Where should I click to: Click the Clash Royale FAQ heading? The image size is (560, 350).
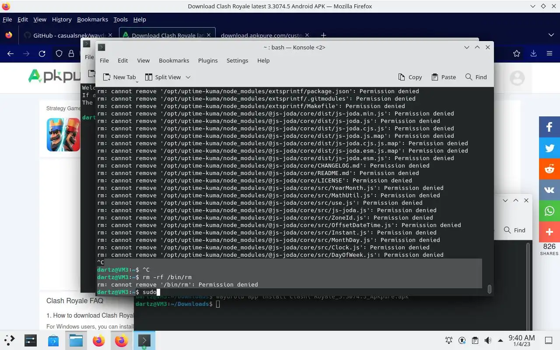(x=75, y=301)
